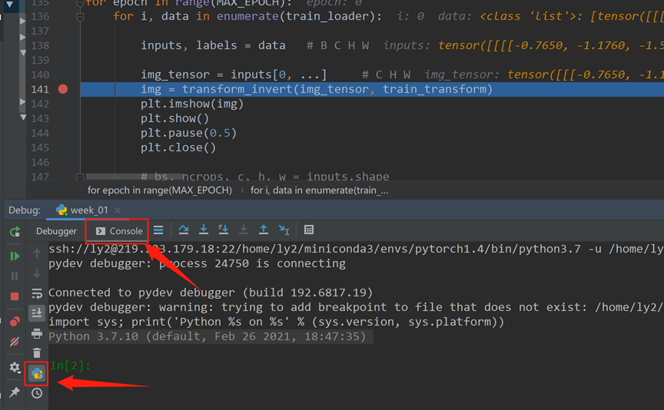Close the week_01 debug tab
This screenshot has height=410, width=664.
118,210
